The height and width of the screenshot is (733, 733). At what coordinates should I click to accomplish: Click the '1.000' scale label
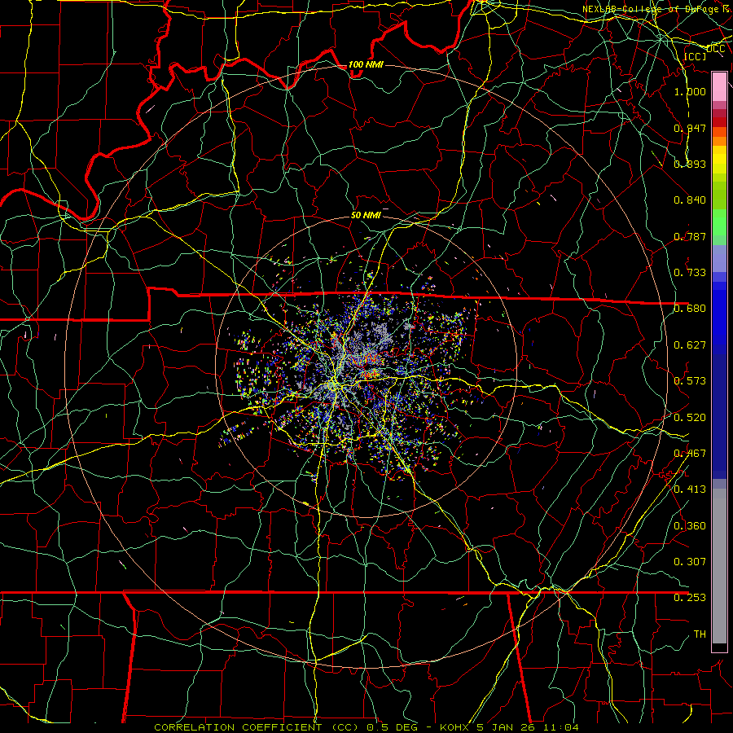pyautogui.click(x=690, y=91)
